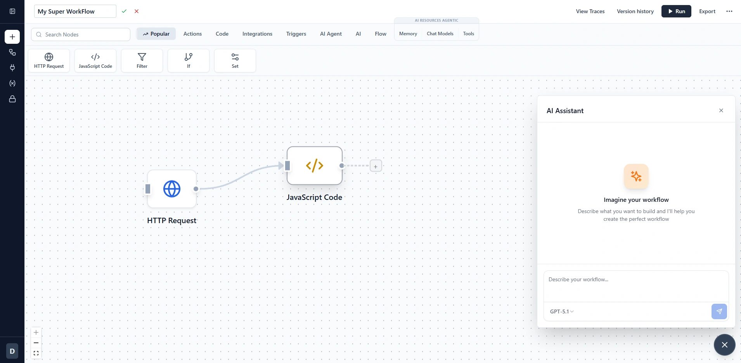741x363 pixels.
Task: Close the AI Assistant panel
Action: 721,110
